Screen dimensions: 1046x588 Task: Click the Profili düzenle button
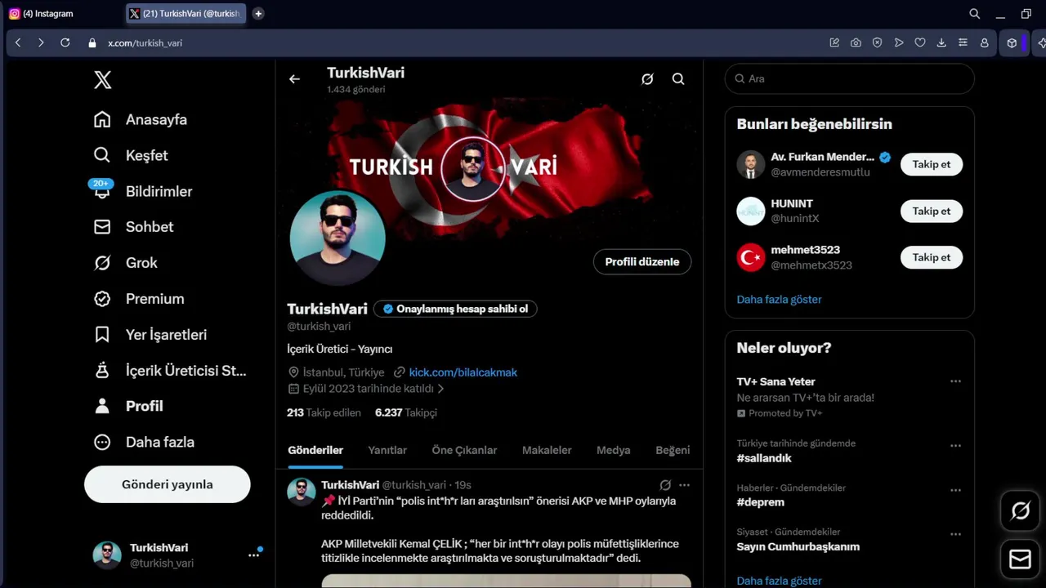(x=642, y=262)
